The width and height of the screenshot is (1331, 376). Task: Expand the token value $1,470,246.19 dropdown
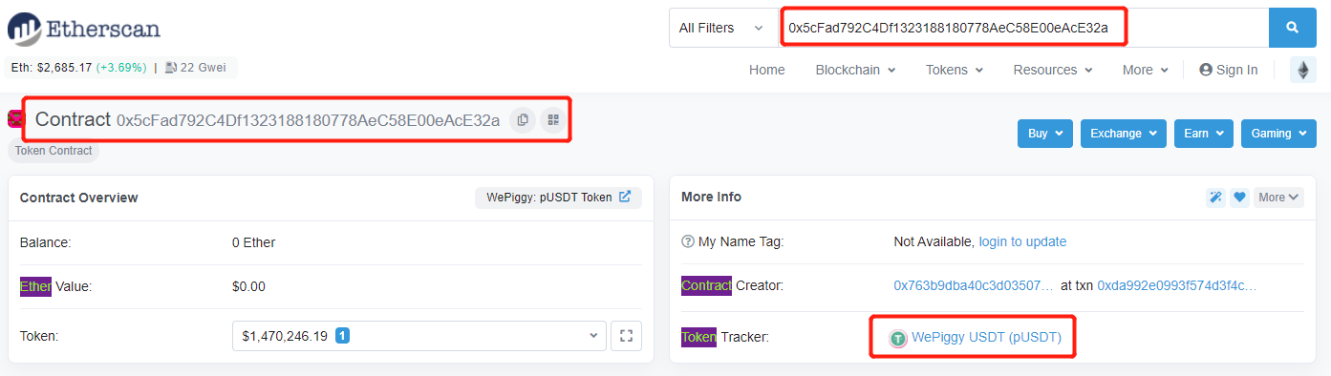click(419, 336)
